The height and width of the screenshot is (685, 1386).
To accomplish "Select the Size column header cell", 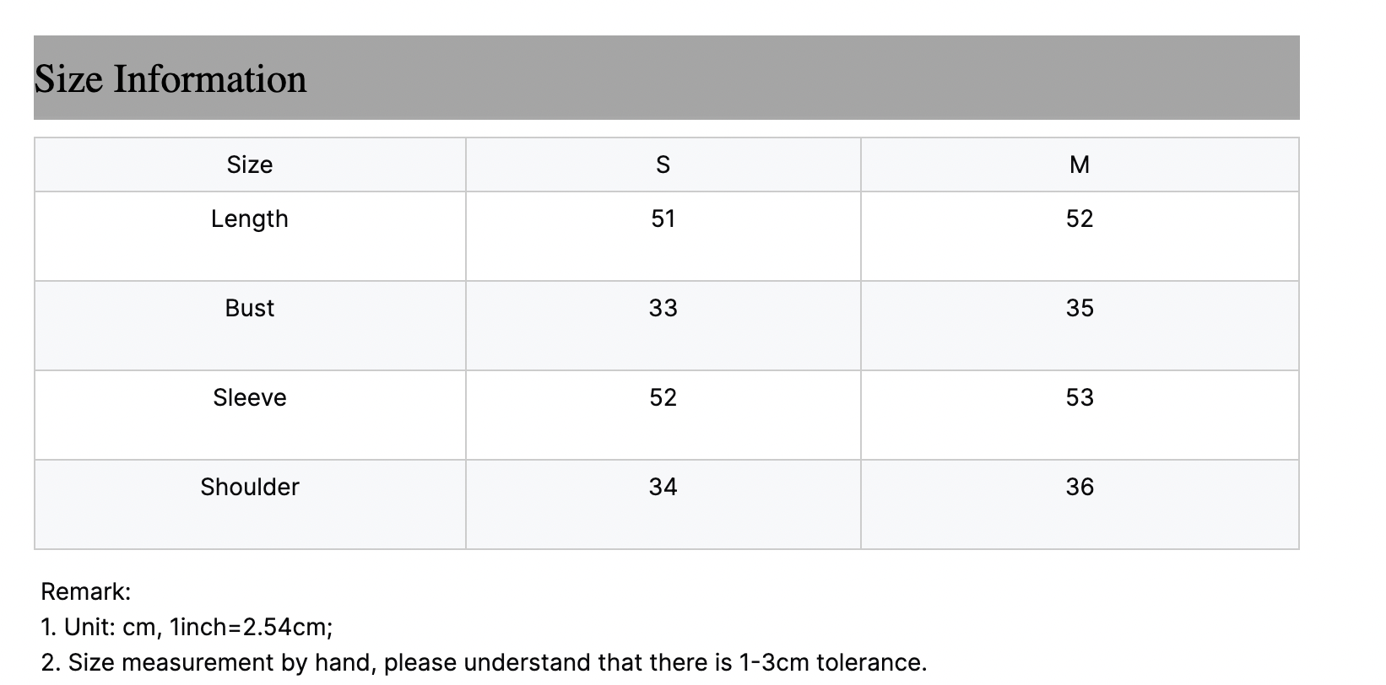I will tap(250, 165).
